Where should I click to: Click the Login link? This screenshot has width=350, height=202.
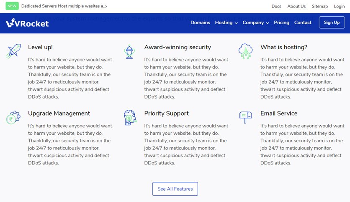coord(339,6)
